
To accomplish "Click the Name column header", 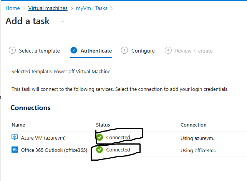I will pos(18,125).
